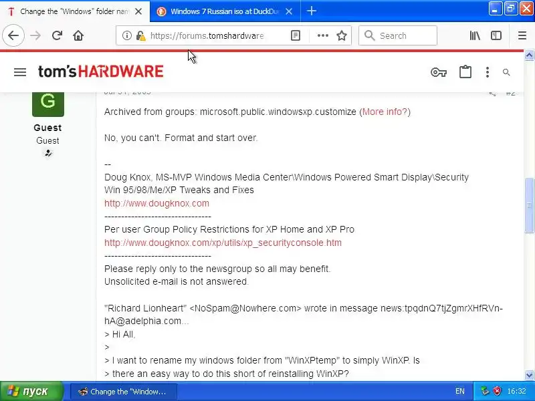Click the tom's HARDWARE logo
This screenshot has height=401, width=535.
(101, 72)
